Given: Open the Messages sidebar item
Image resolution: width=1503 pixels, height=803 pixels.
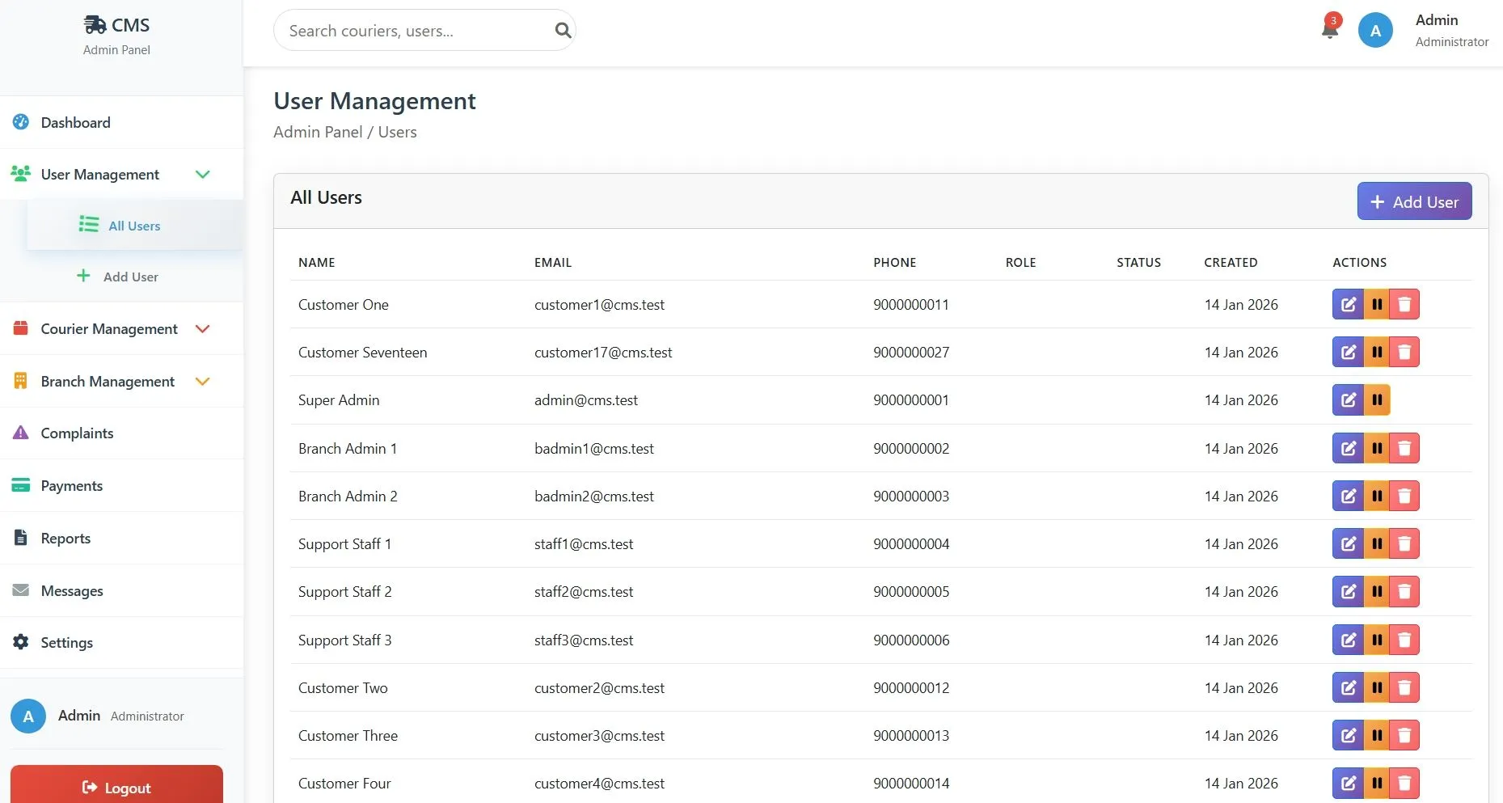Looking at the screenshot, I should point(71,591).
